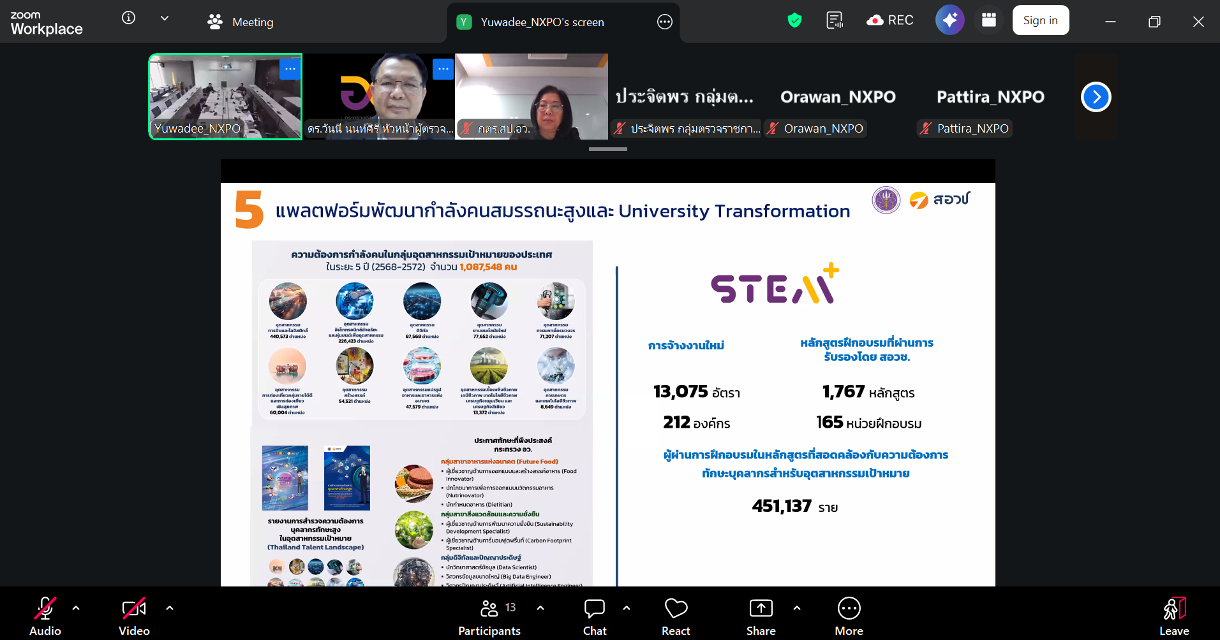Expand the Audio options chevron
The image size is (1220, 640).
tap(77, 608)
